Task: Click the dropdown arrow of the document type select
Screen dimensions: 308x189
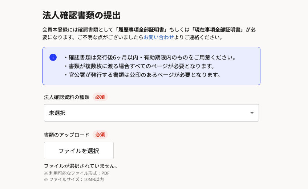Action: tap(252, 113)
